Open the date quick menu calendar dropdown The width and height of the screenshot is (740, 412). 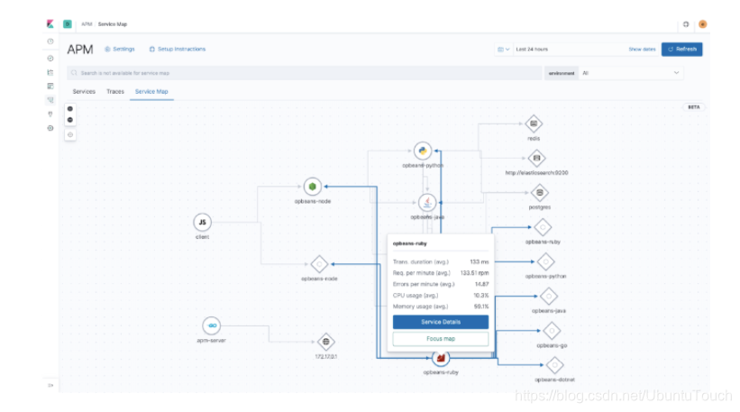(504, 49)
